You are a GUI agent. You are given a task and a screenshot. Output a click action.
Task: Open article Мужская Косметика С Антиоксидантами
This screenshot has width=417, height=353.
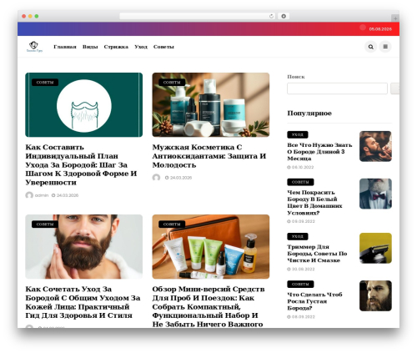(x=209, y=156)
